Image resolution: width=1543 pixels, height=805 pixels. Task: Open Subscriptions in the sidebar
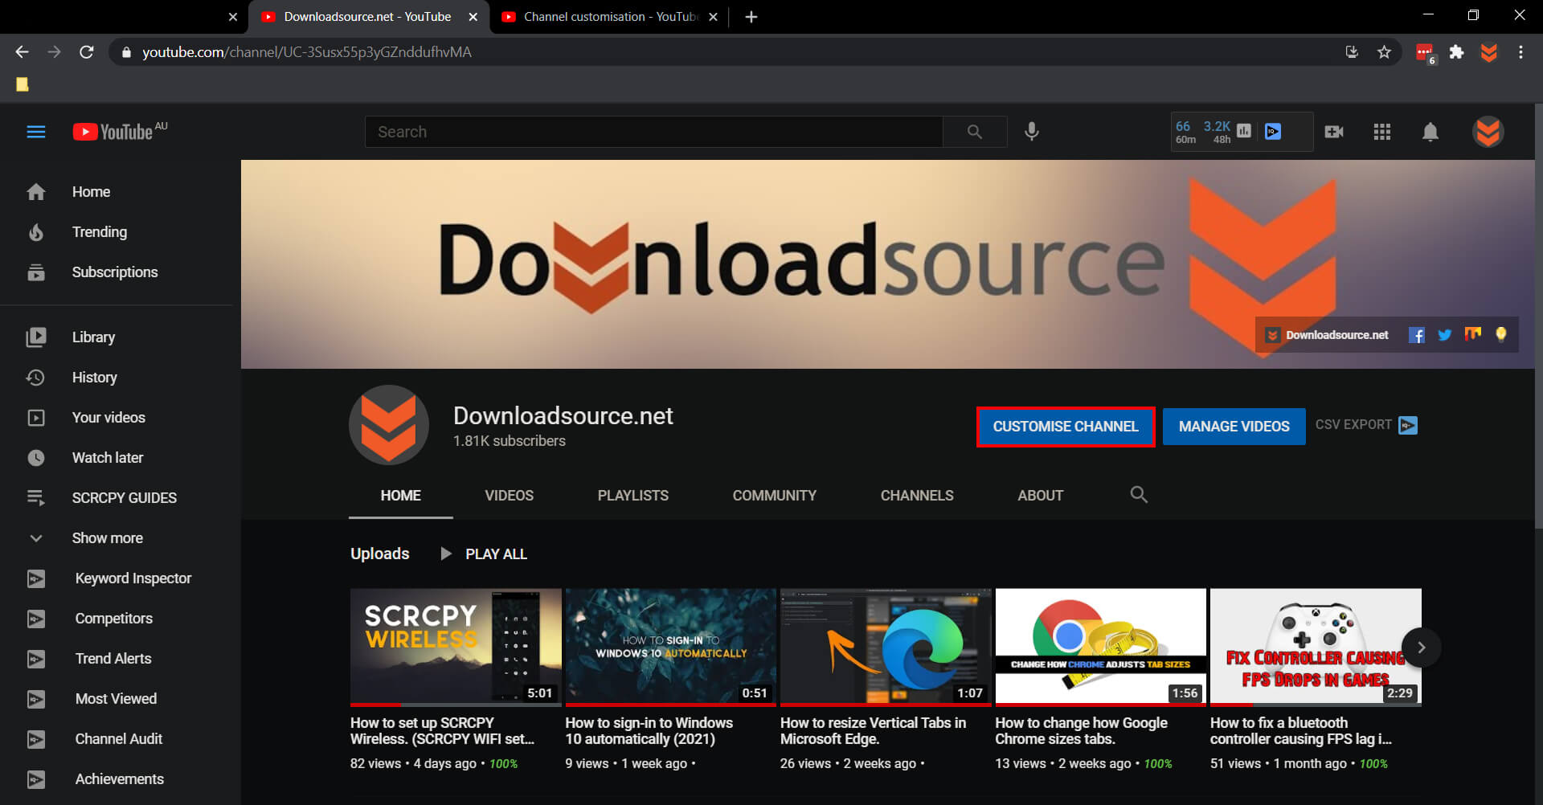[117, 272]
